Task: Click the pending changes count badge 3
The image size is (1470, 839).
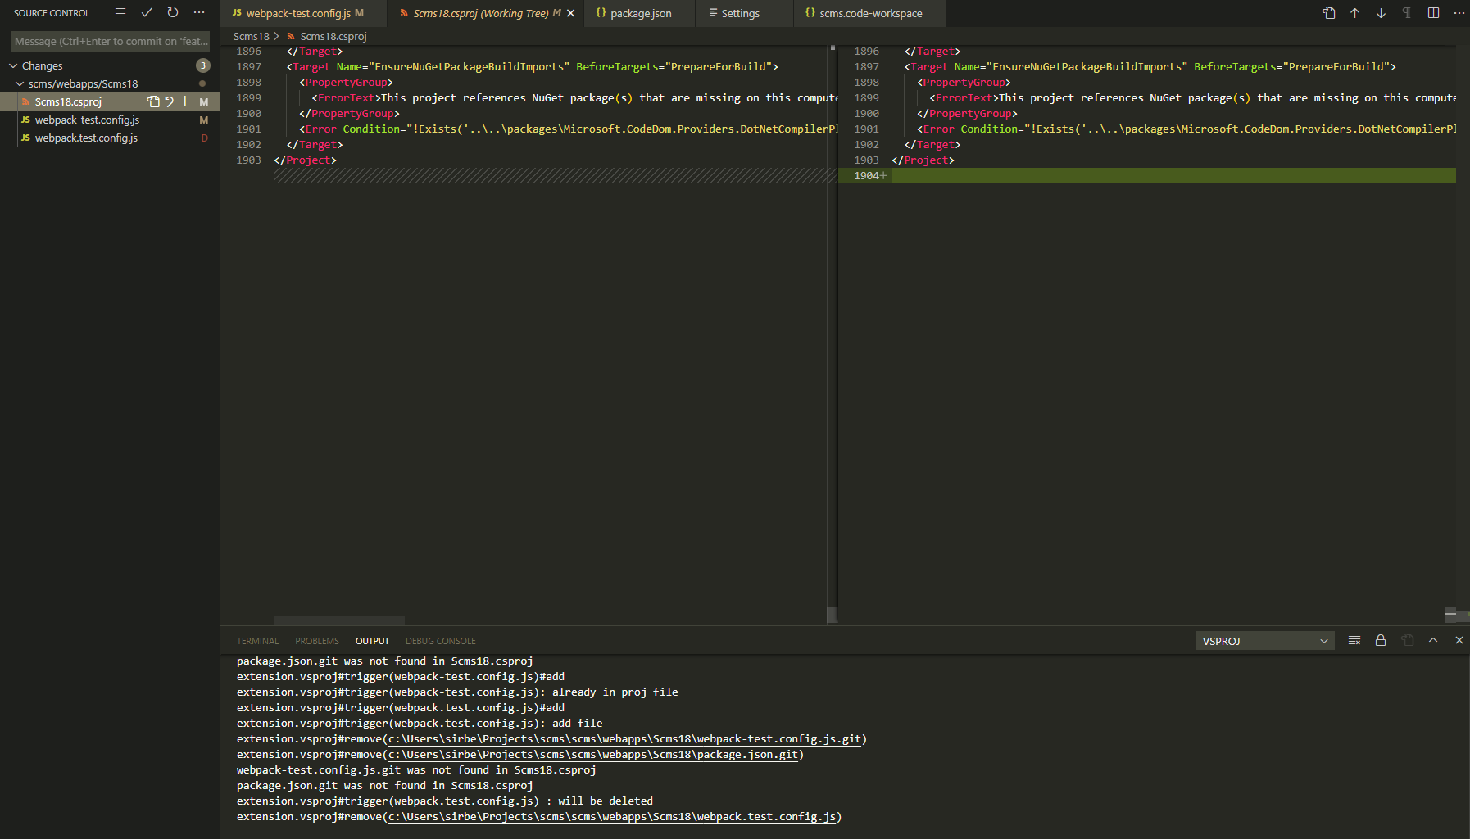Action: 203,65
